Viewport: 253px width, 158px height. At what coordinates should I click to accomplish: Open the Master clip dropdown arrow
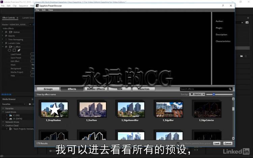30,25
